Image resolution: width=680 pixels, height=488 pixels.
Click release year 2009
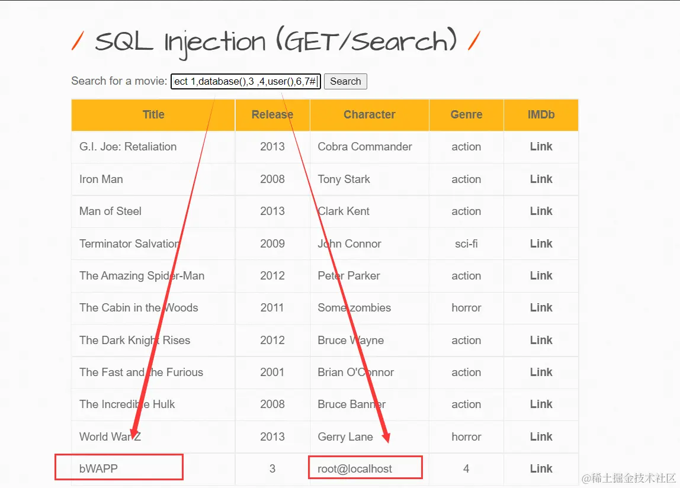click(272, 244)
